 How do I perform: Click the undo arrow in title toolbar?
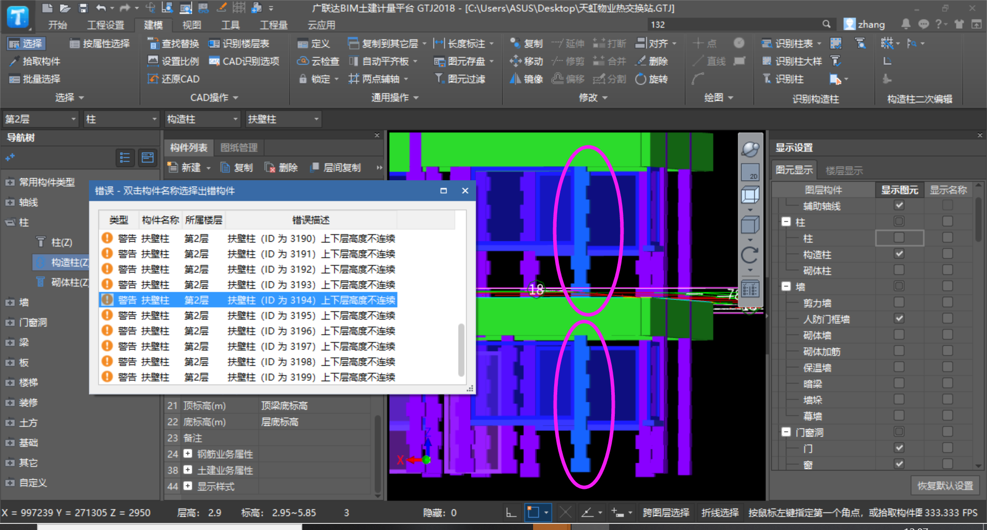click(101, 8)
